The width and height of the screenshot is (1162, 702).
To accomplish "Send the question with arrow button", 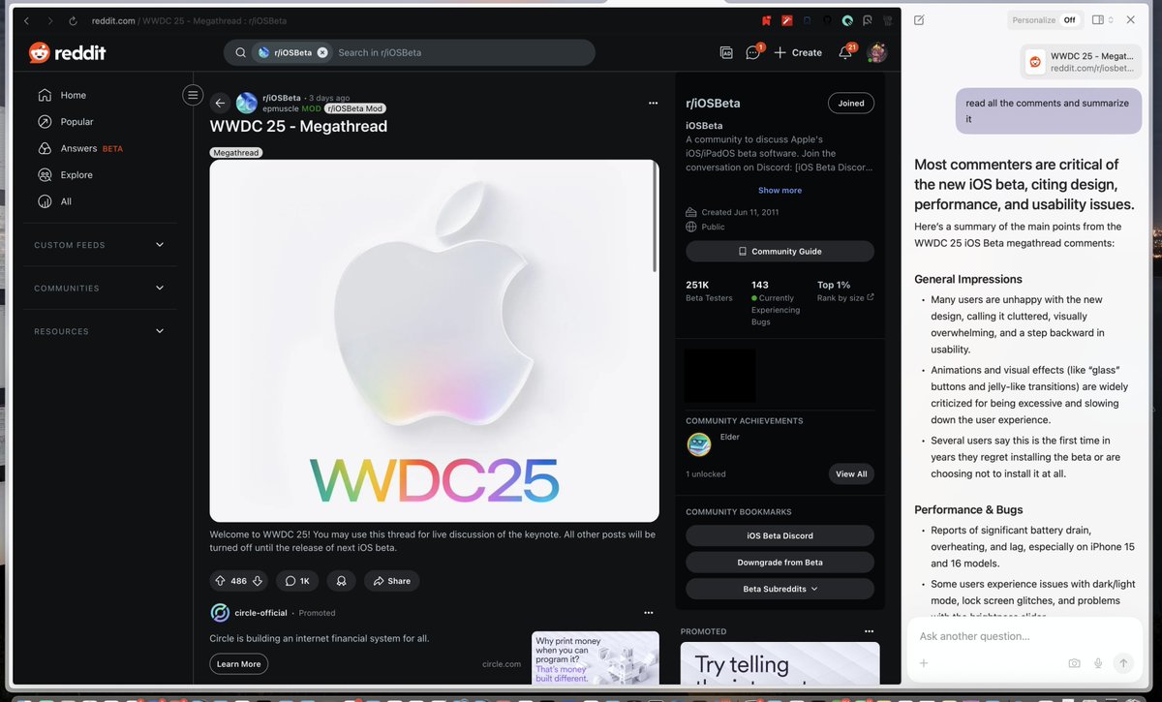I will (1123, 663).
